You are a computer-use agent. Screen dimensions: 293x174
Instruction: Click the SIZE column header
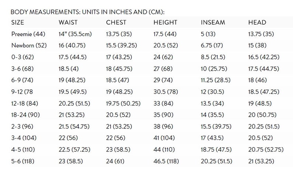(x=18, y=22)
